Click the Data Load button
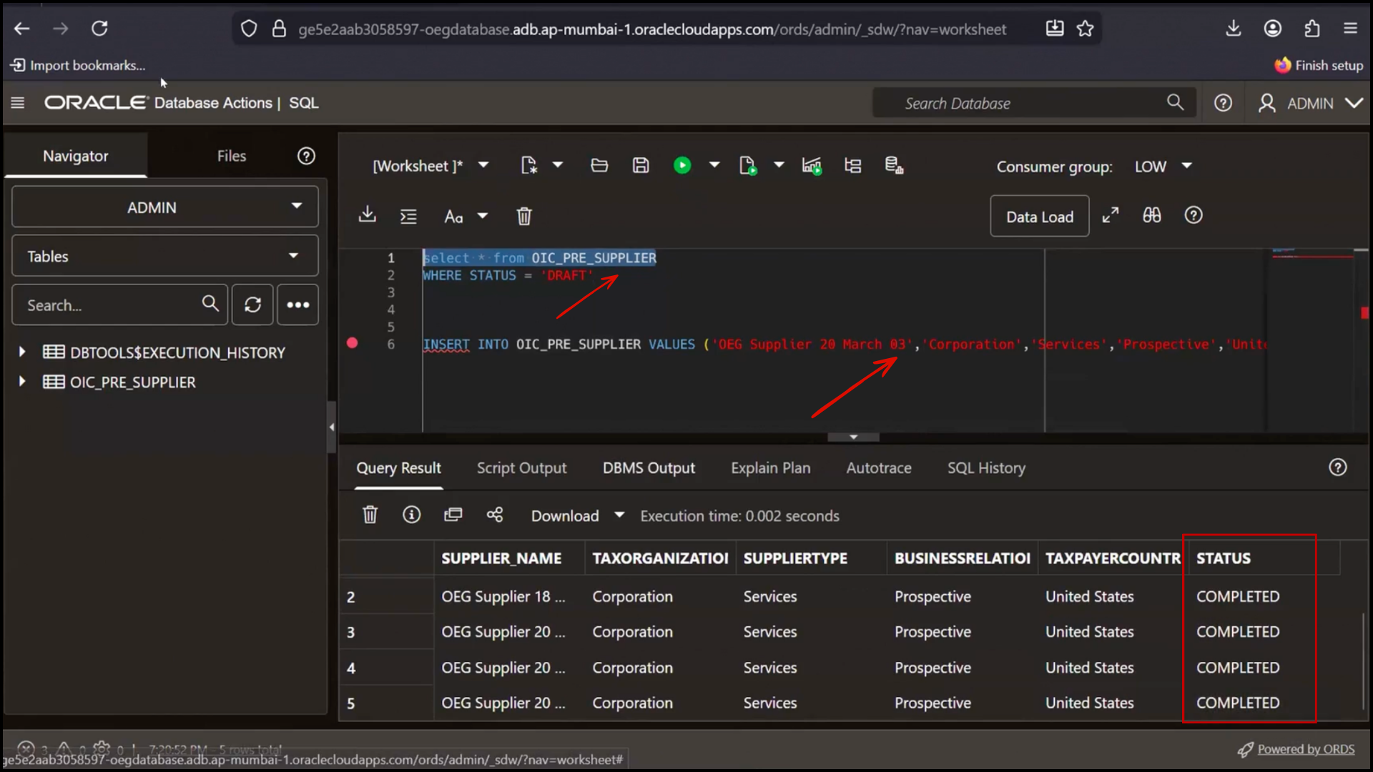1373x772 pixels. pos(1040,216)
